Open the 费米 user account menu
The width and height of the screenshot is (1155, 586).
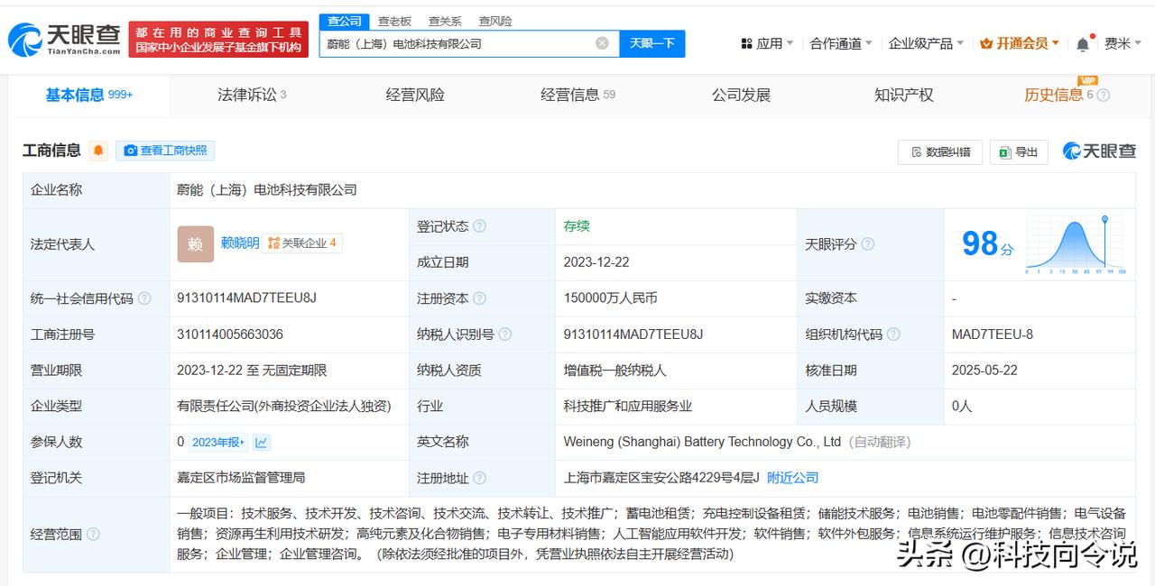point(1123,43)
